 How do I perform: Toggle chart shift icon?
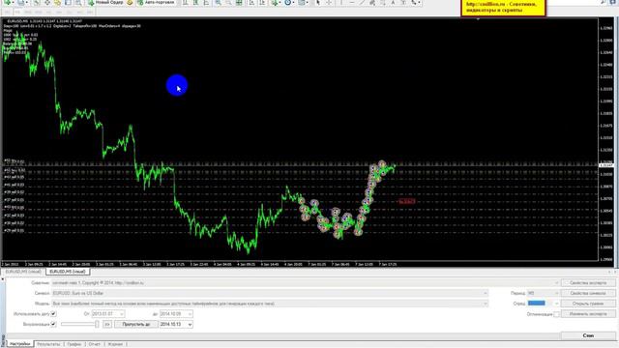coord(262,2)
